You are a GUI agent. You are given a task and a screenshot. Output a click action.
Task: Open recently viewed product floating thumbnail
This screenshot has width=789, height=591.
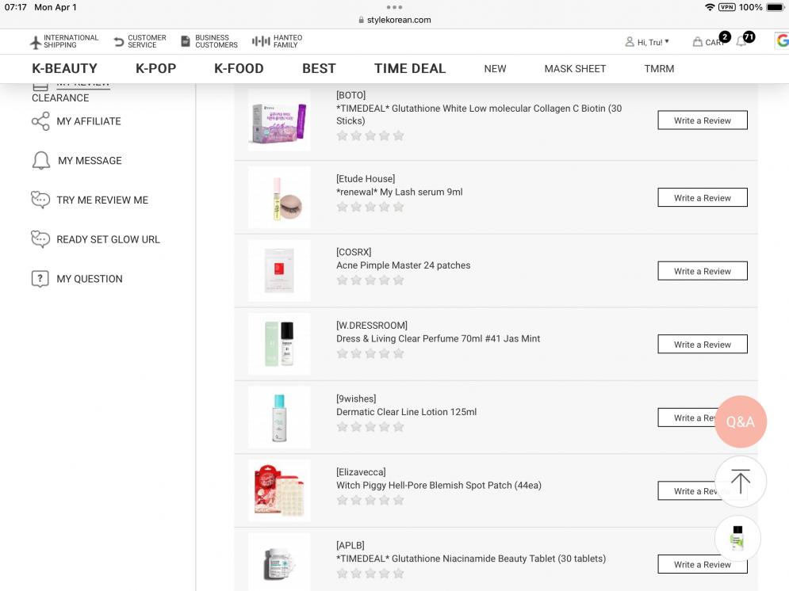tap(737, 539)
